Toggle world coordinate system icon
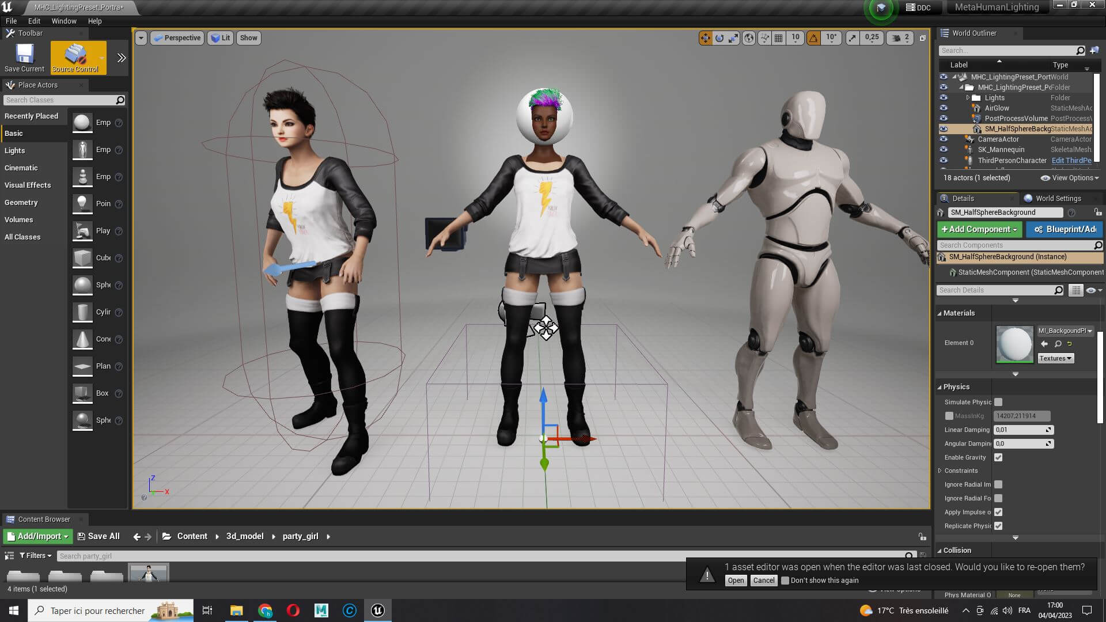This screenshot has width=1106, height=622. click(x=749, y=38)
